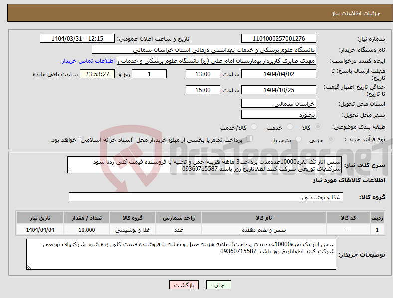This screenshot has height=298, width=393.
Task: Click the announcement date field 1404/03/31 - 12:15
Action: pyautogui.click(x=77, y=38)
